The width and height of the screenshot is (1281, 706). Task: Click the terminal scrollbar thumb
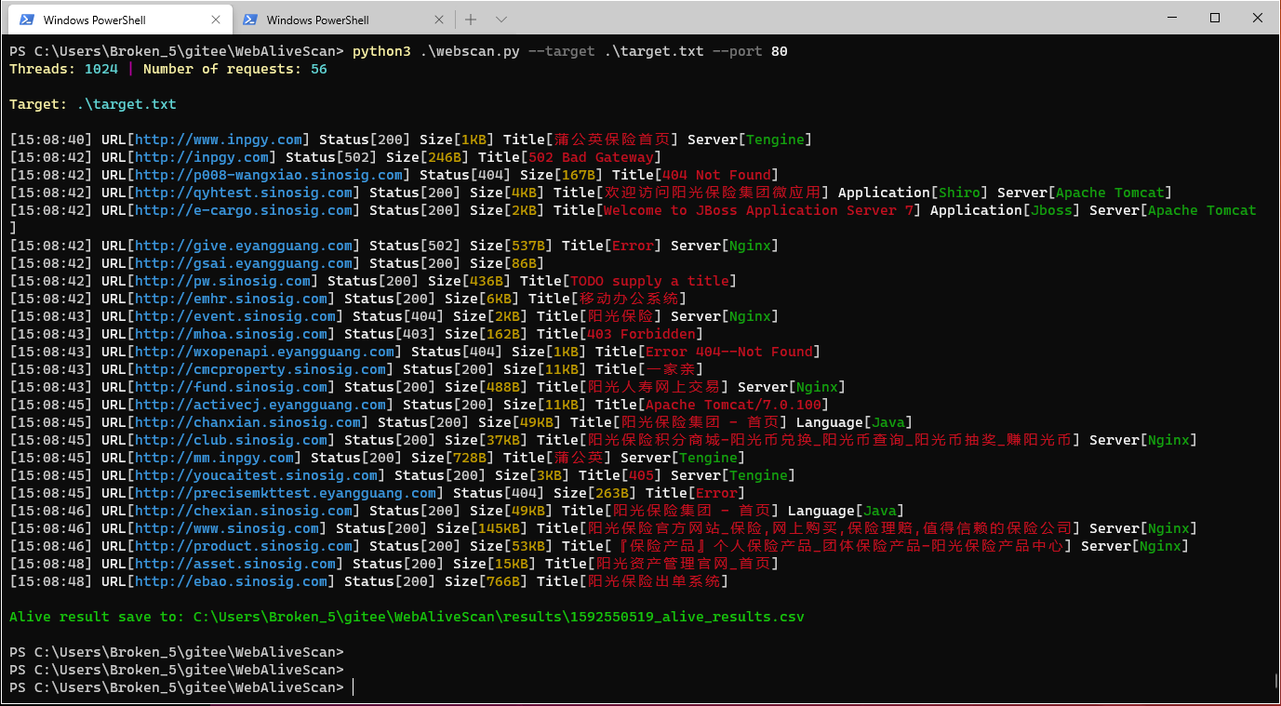tap(1275, 681)
